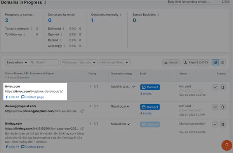Click Contacted manually count 1

tap(92, 20)
